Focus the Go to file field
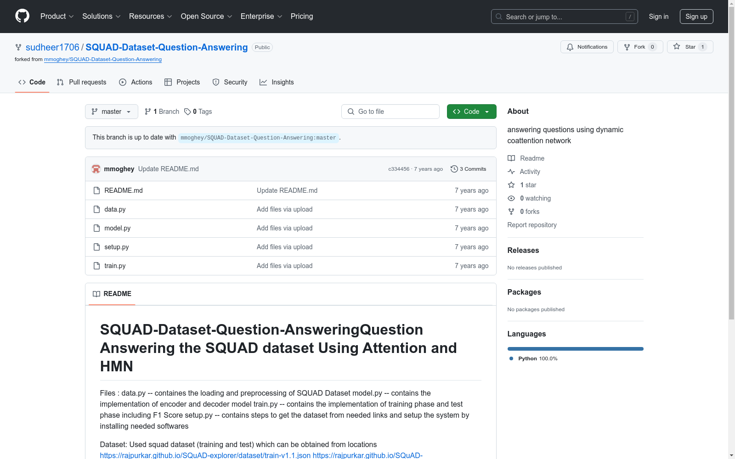Image resolution: width=735 pixels, height=459 pixels. pyautogui.click(x=390, y=112)
